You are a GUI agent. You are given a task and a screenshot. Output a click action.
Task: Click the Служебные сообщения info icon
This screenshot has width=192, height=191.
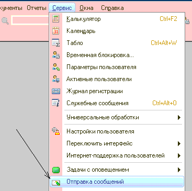point(56,103)
